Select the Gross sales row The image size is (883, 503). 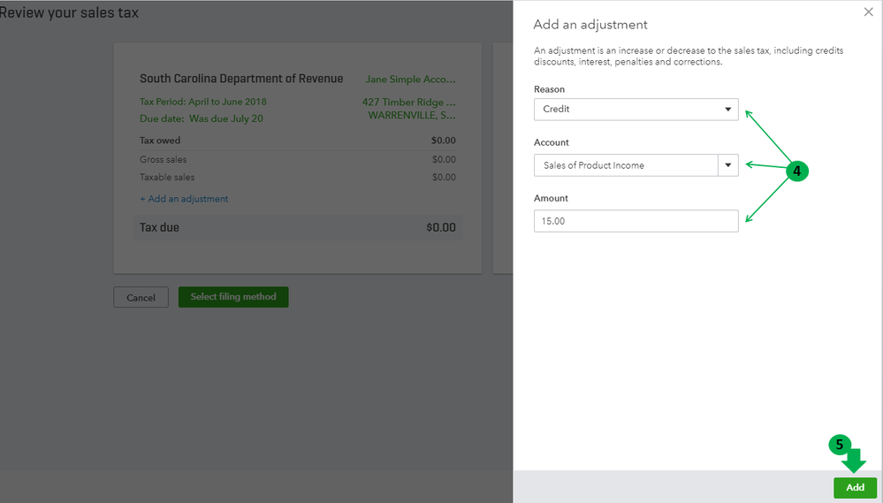(x=298, y=160)
